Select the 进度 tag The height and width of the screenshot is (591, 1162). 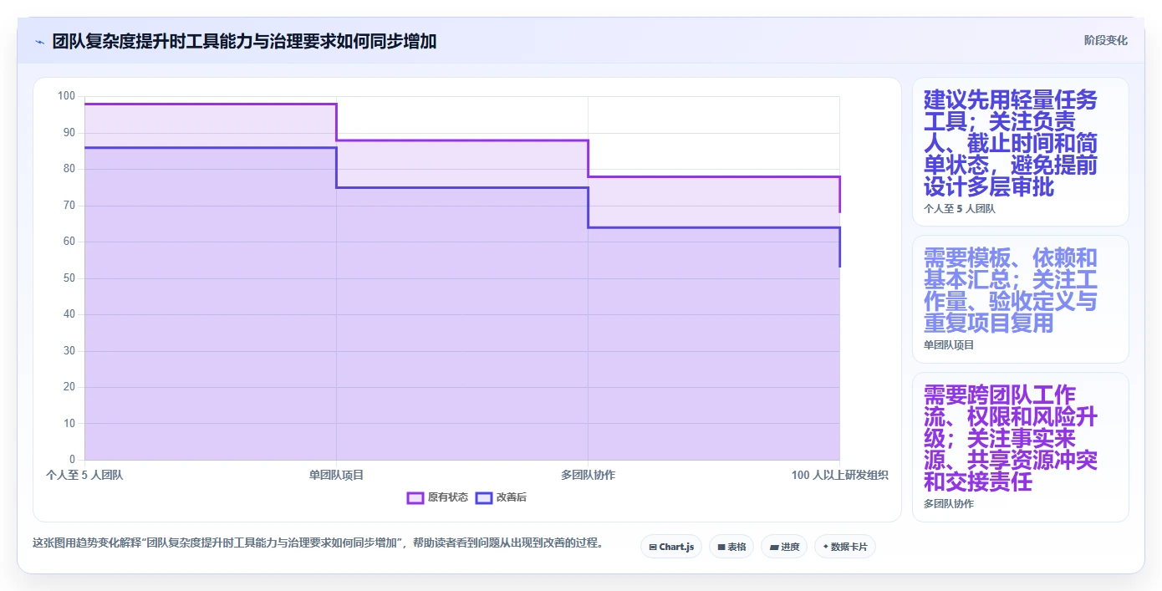click(784, 547)
